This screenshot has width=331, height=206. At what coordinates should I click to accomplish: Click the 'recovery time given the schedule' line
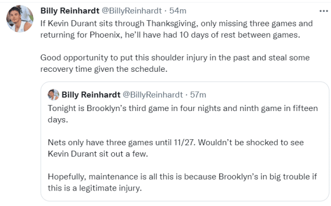(x=104, y=69)
